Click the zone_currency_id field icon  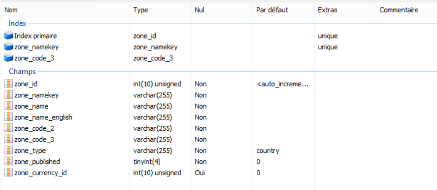[8, 173]
